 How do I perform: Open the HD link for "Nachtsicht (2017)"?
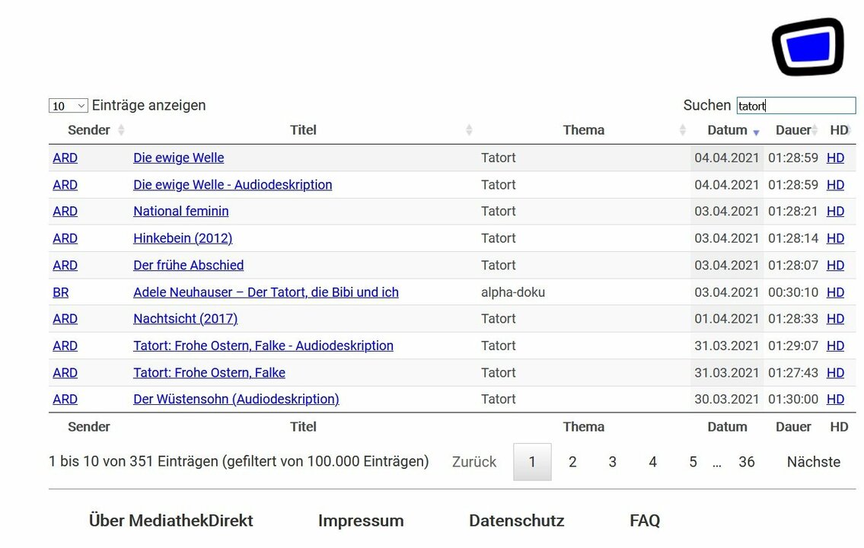[835, 318]
